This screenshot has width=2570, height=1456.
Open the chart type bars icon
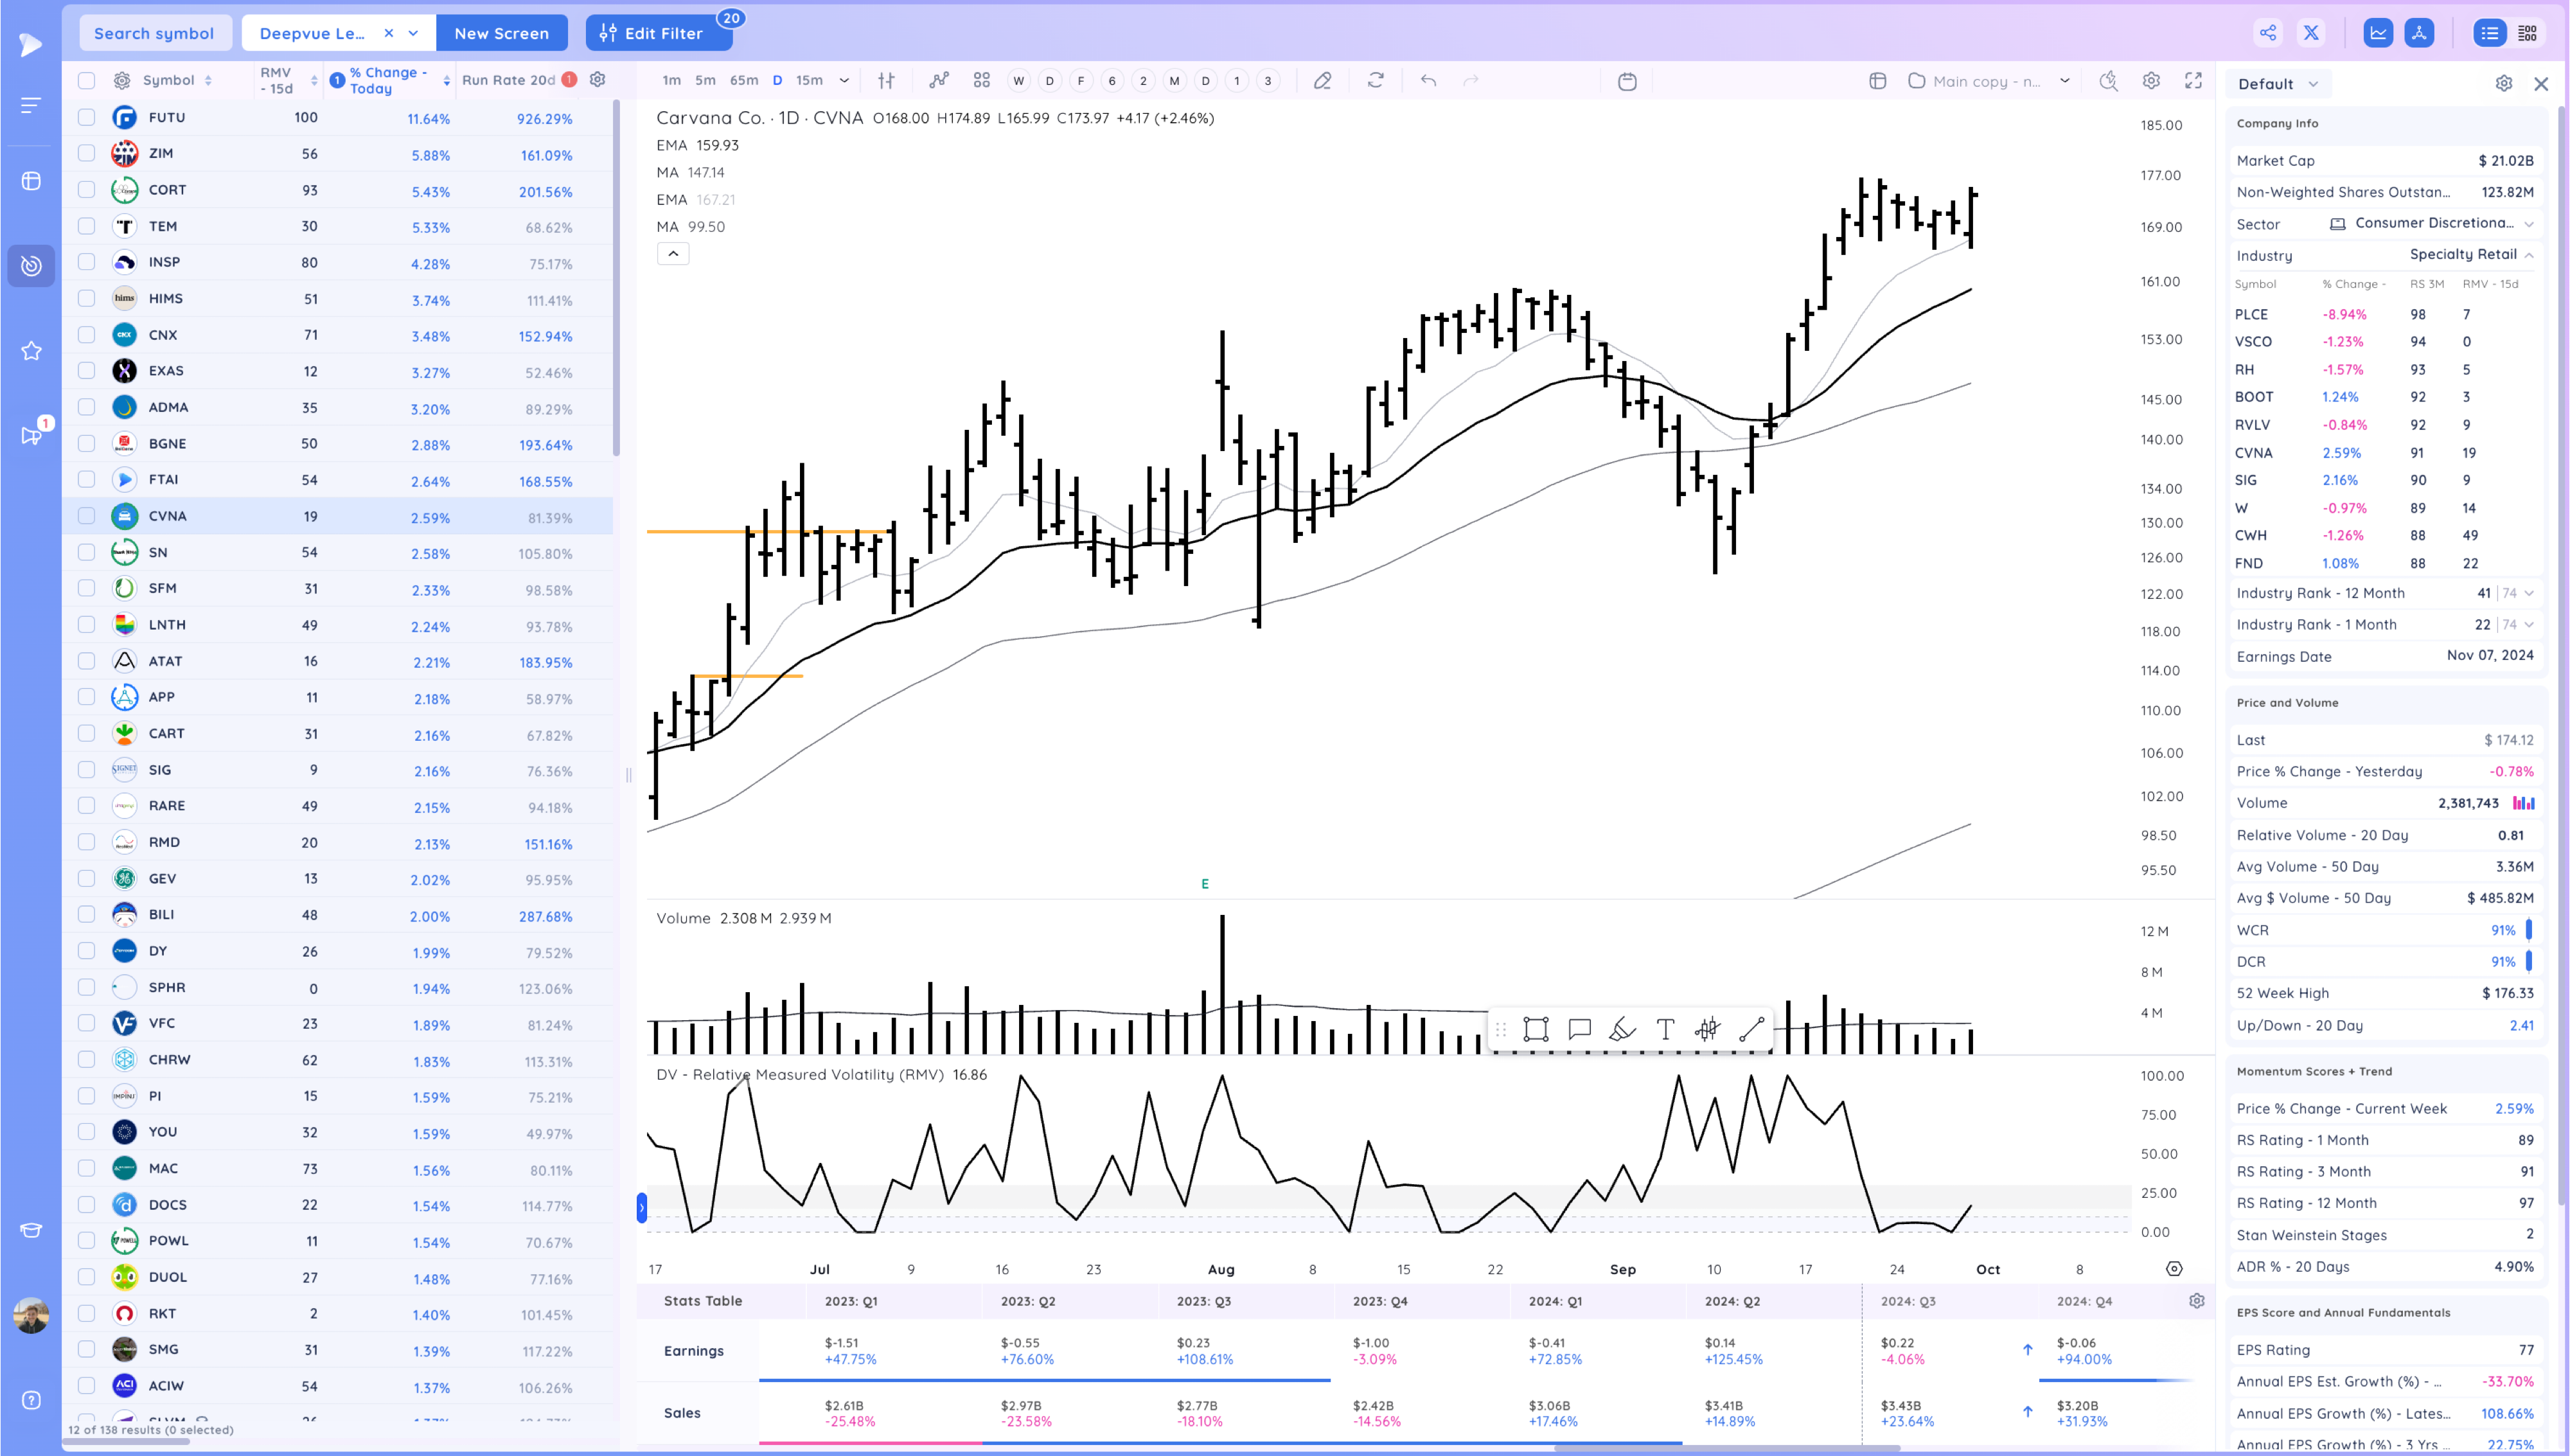point(885,81)
